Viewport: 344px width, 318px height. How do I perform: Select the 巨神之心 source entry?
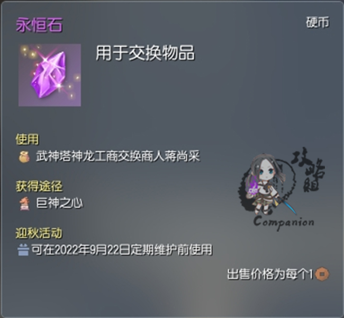59,203
